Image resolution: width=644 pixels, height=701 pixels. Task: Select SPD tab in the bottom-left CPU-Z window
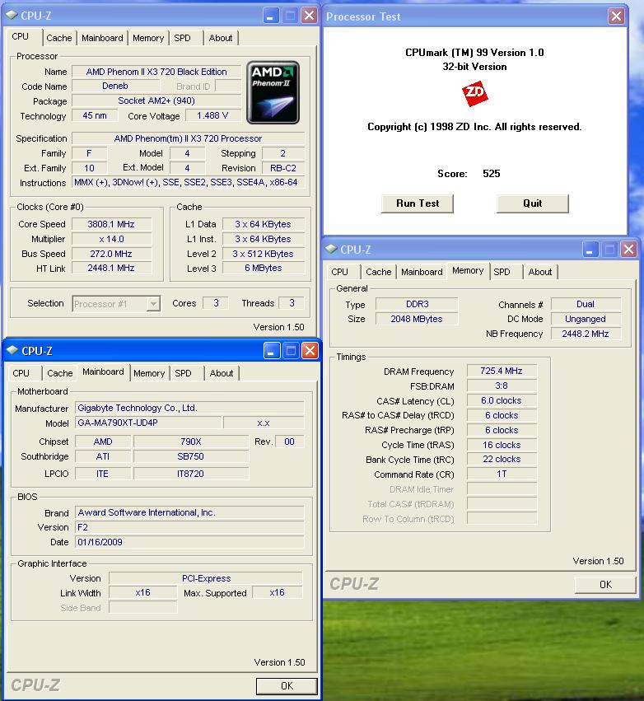tap(183, 373)
